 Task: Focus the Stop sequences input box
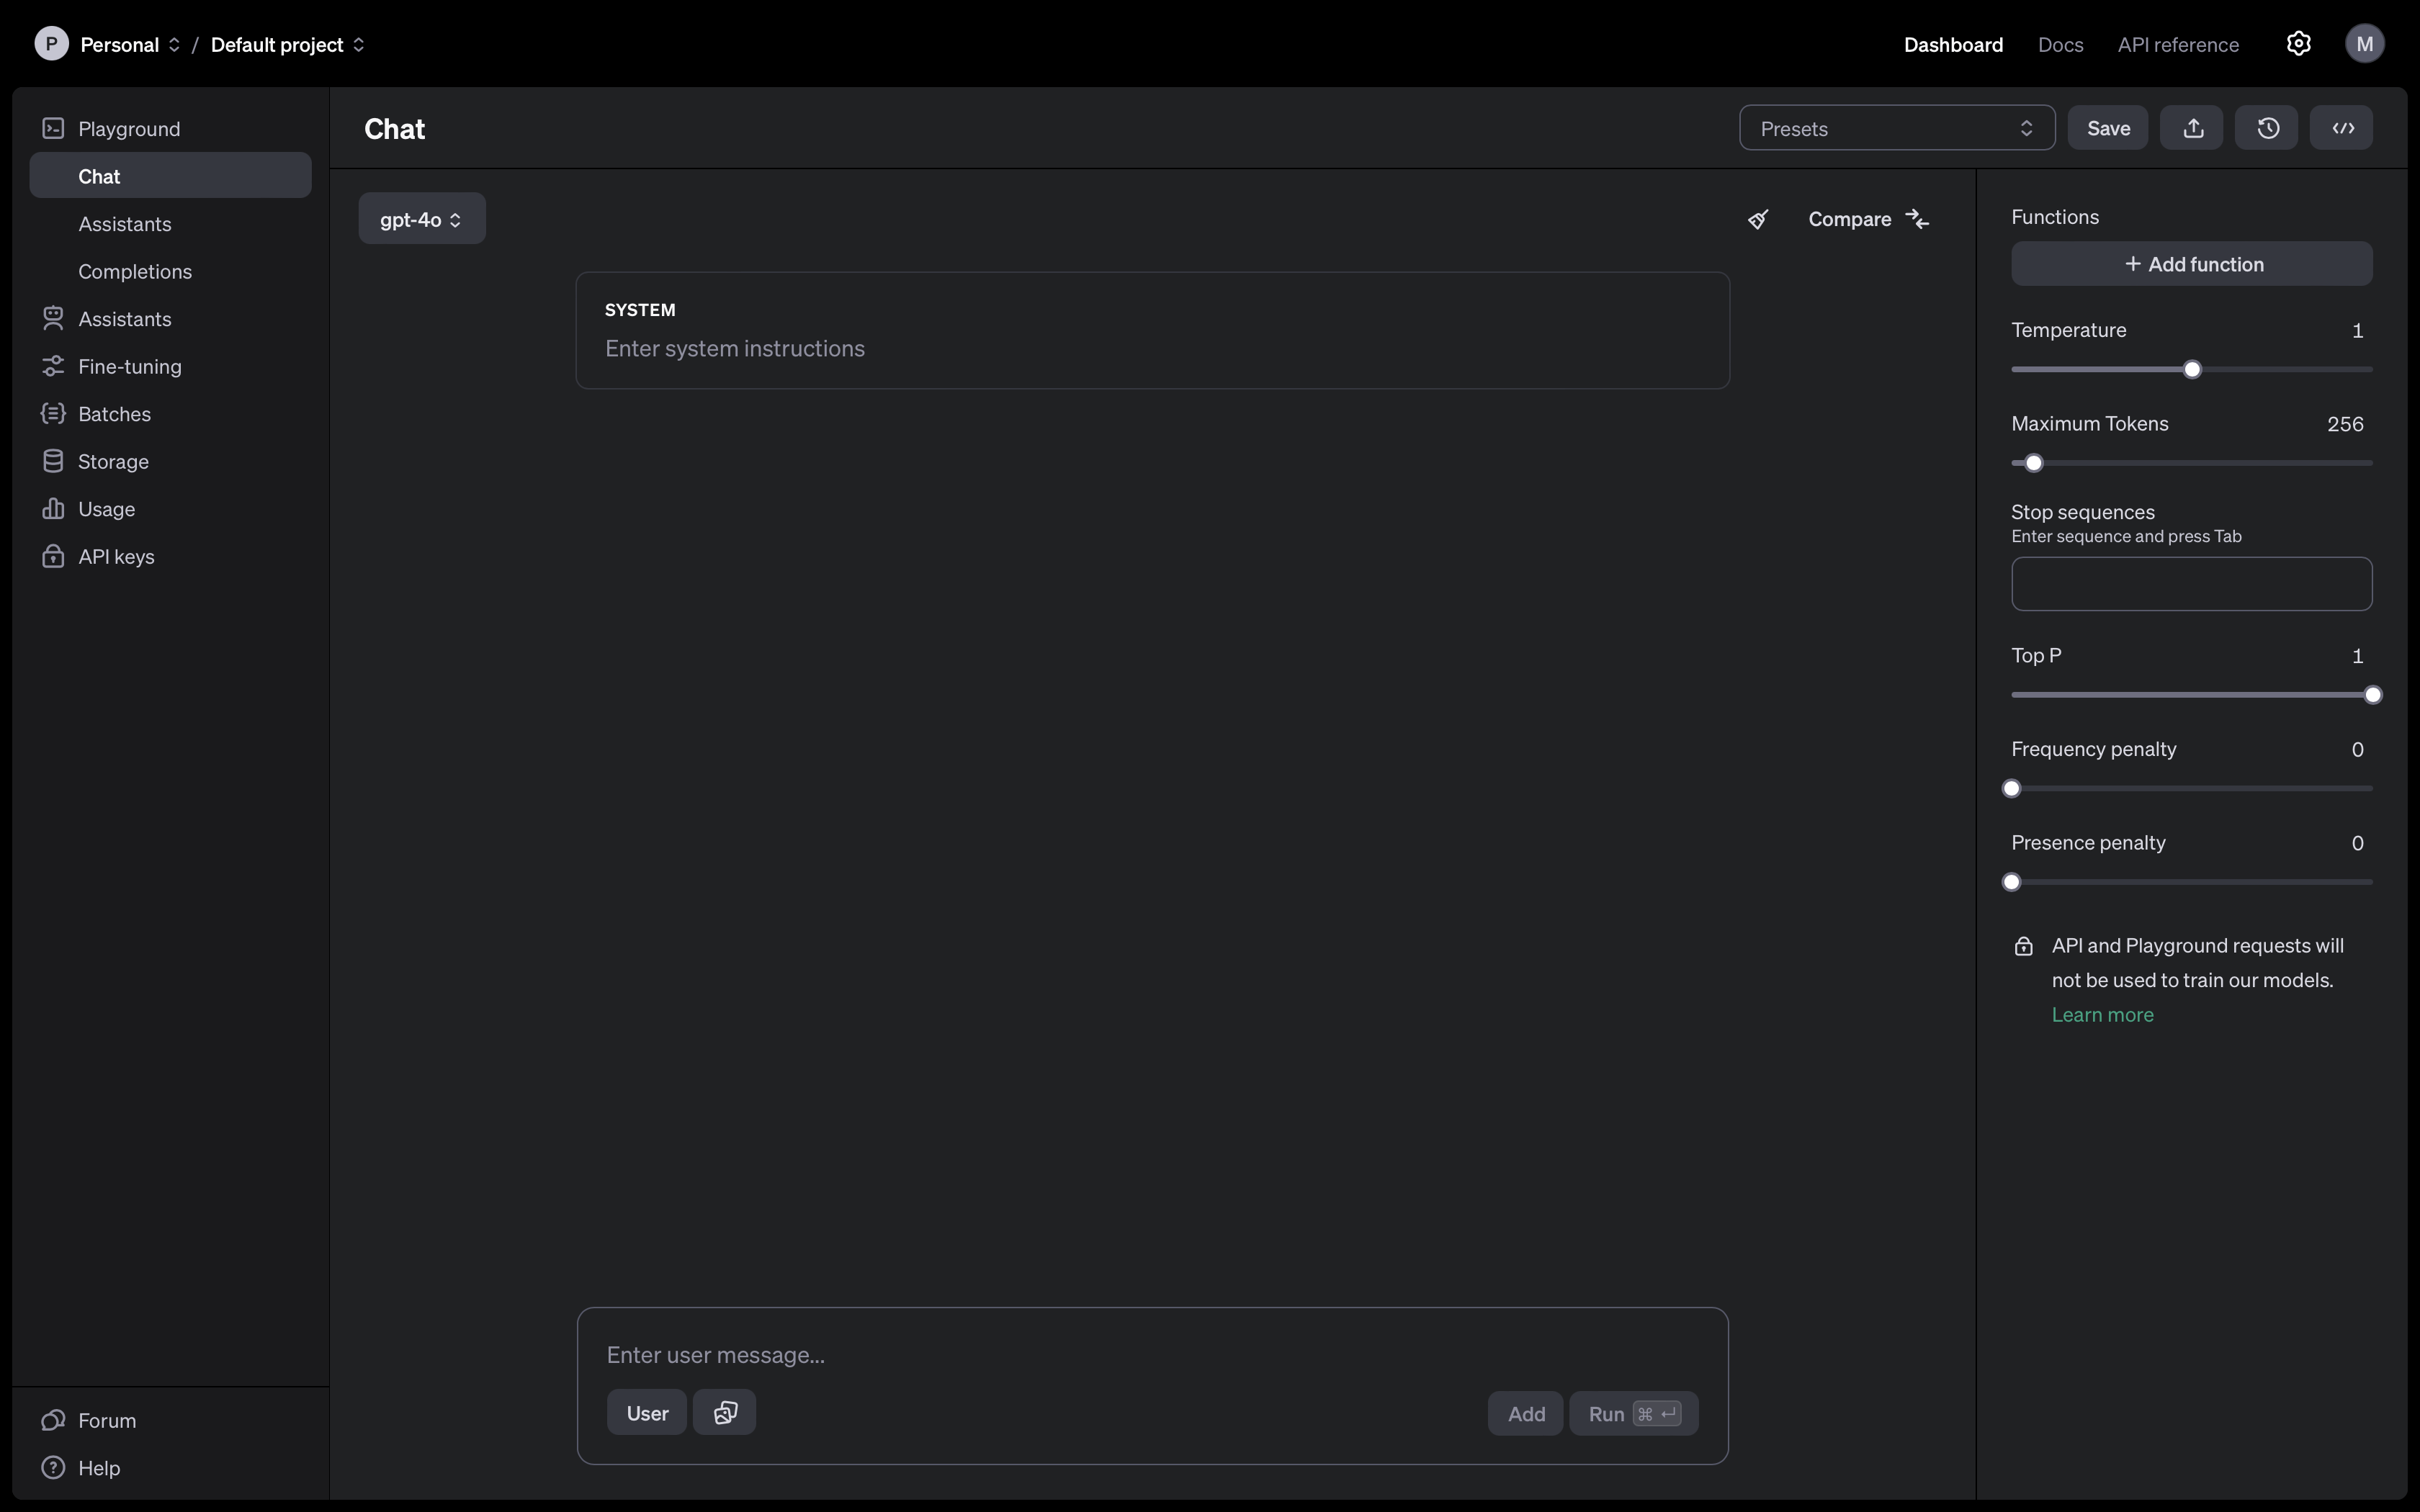coord(2192,584)
